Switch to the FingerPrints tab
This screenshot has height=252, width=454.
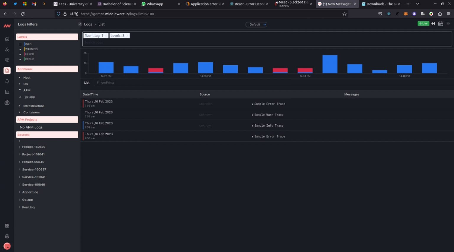click(105, 82)
